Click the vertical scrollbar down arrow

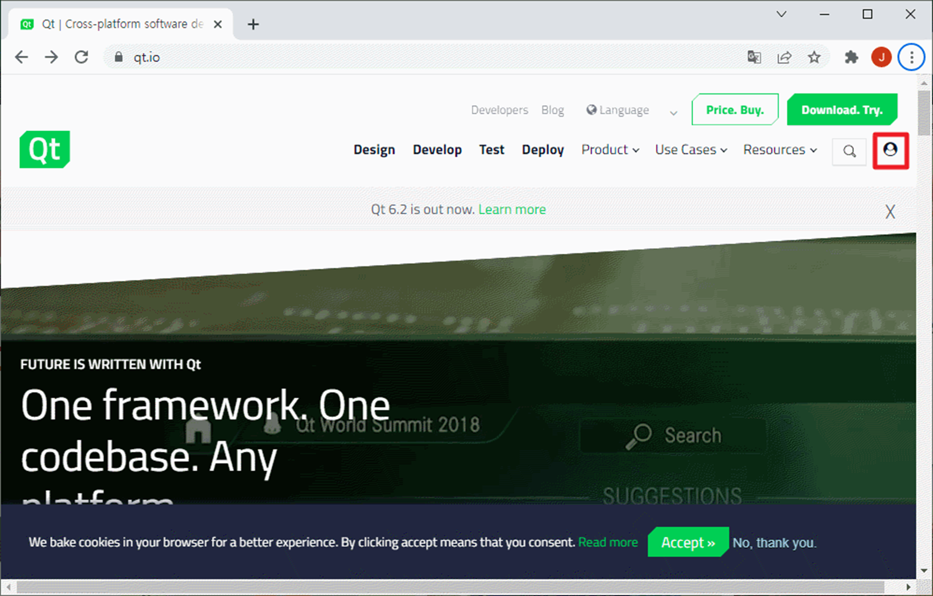924,571
